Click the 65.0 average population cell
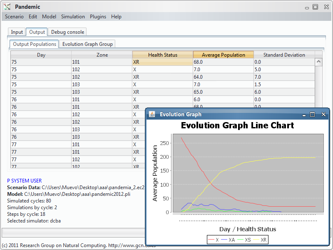The image size is (333, 250). (224, 92)
